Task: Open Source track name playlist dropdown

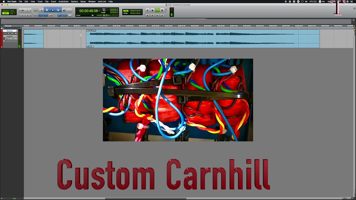Action: (x=17, y=31)
